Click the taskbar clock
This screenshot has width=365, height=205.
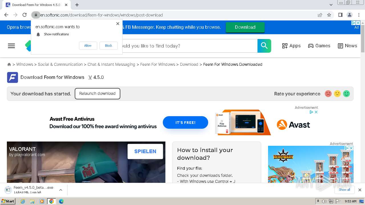tap(350, 201)
